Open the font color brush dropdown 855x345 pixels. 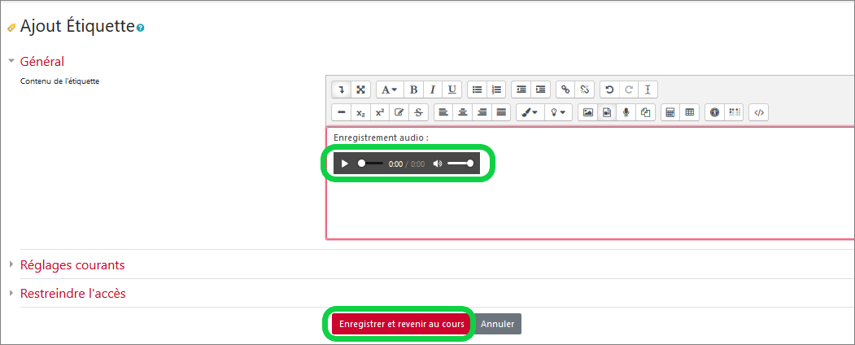point(529,113)
